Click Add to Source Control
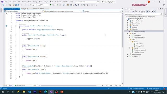167x94 pixels. (136, 88)
